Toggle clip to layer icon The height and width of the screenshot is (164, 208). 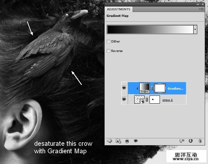pos(127,141)
